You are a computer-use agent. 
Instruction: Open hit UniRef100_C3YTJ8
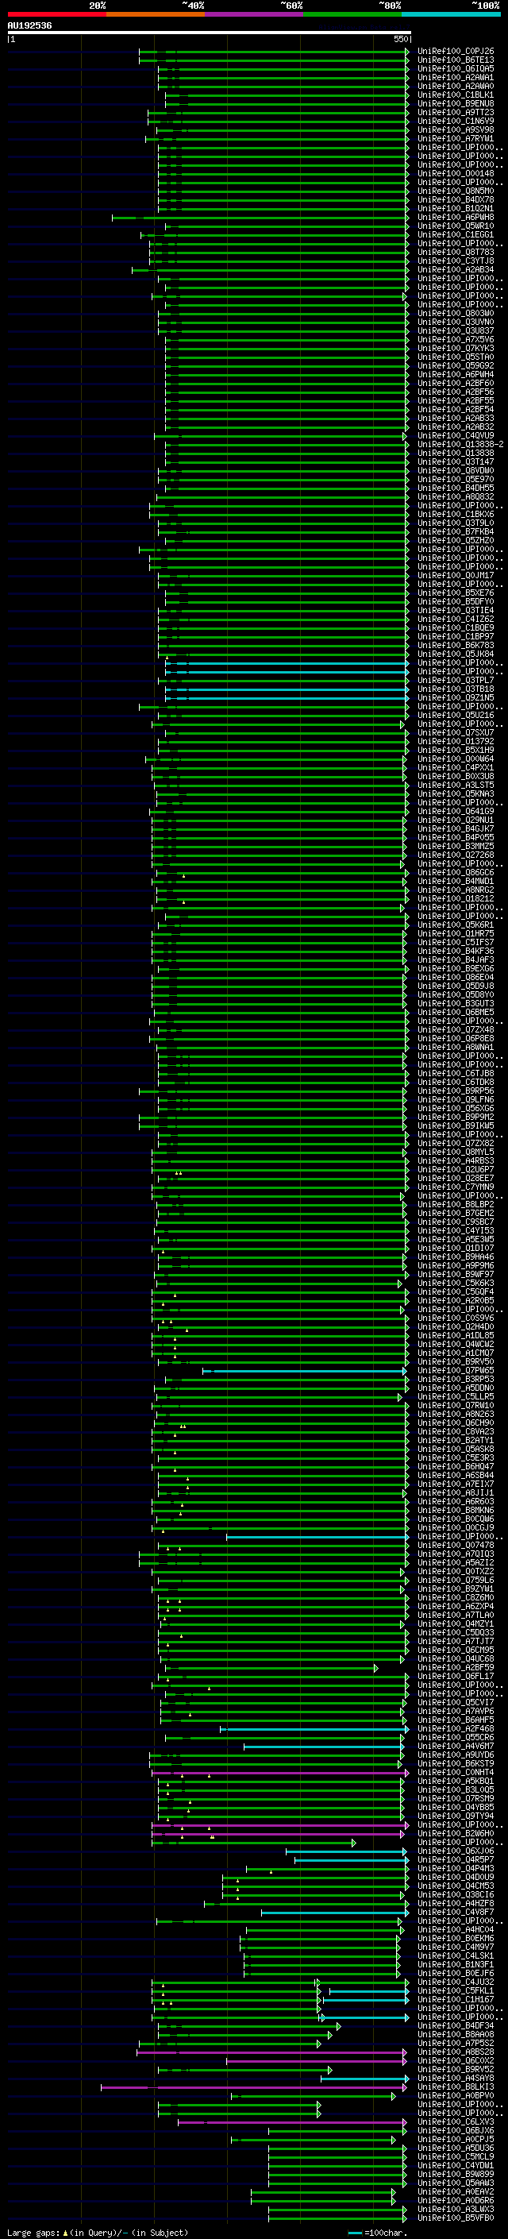pos(455,261)
